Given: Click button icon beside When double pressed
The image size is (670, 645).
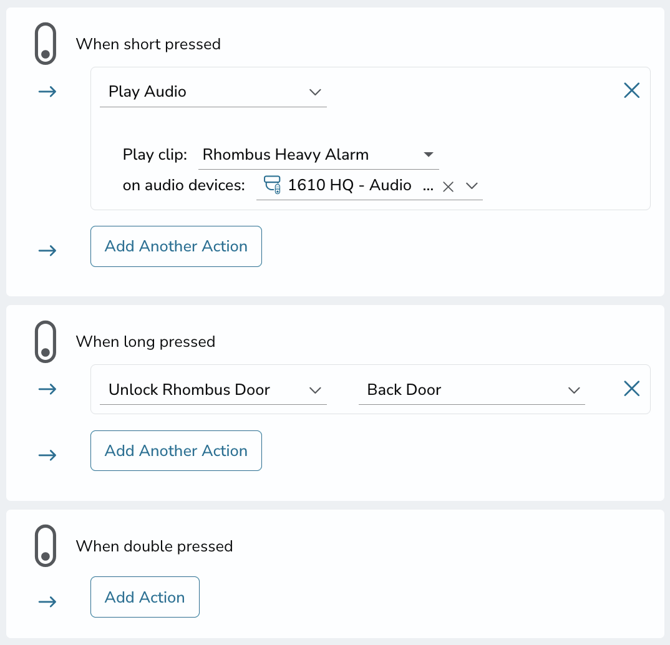Looking at the screenshot, I should [46, 546].
